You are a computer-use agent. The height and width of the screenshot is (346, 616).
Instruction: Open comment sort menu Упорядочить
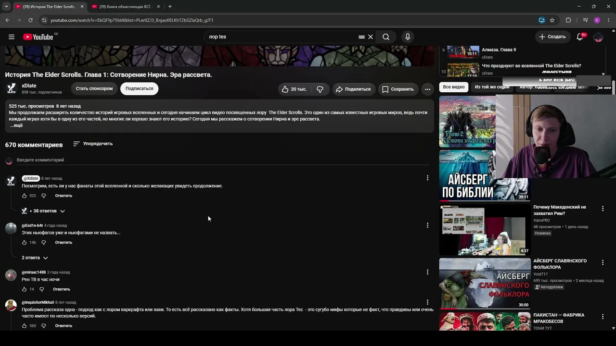93,144
